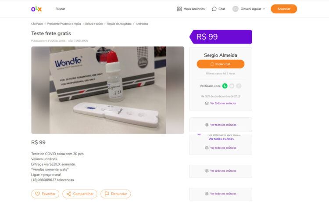Go to São Paulo breadcrumb
The height and width of the screenshot is (202, 329).
pyautogui.click(x=37, y=24)
